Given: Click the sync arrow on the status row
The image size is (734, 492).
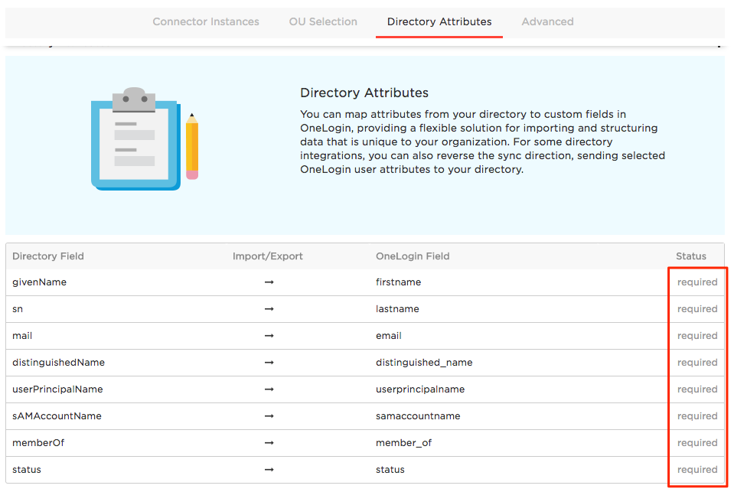Looking at the screenshot, I should [x=269, y=469].
